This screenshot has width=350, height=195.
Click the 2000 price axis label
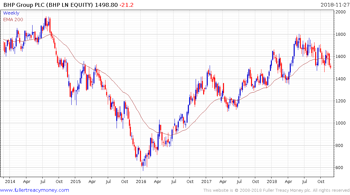pyautogui.click(x=342, y=12)
